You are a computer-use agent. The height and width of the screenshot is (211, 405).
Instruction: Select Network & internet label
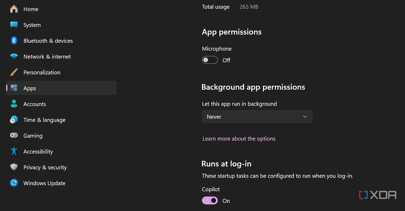tap(47, 56)
